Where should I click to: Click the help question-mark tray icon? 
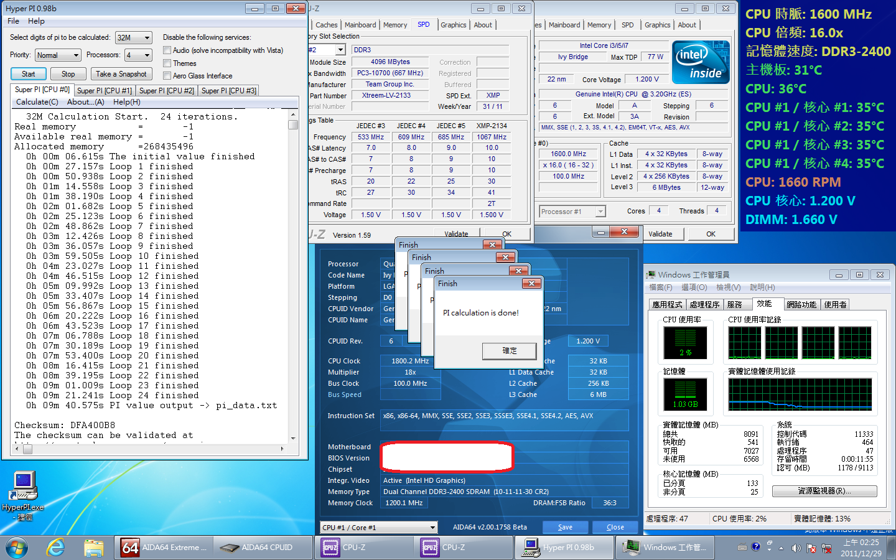pos(755,547)
